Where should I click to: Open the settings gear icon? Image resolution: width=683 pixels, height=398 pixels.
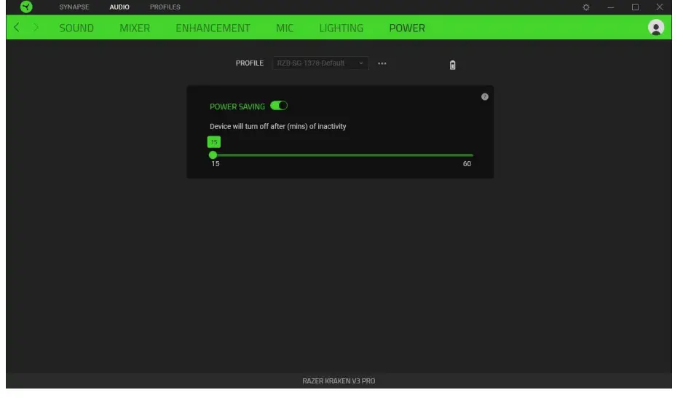[586, 7]
